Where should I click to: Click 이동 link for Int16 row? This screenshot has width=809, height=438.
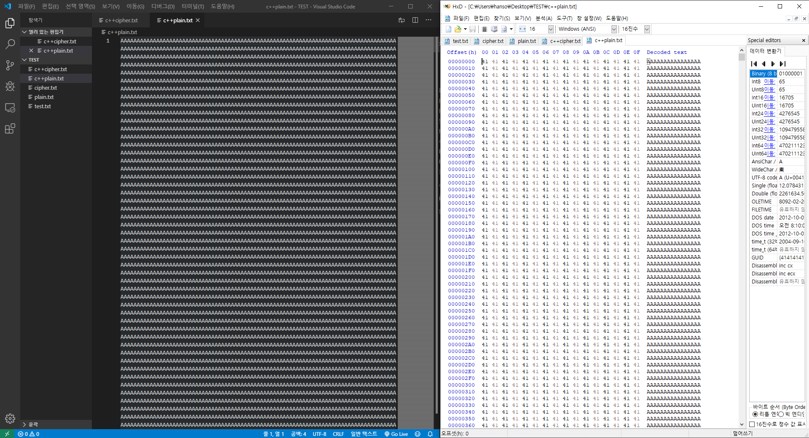tap(769, 98)
